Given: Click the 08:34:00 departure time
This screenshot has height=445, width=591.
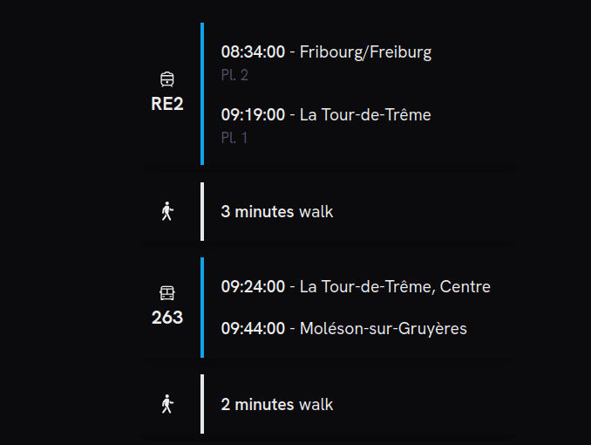Looking at the screenshot, I should [253, 52].
